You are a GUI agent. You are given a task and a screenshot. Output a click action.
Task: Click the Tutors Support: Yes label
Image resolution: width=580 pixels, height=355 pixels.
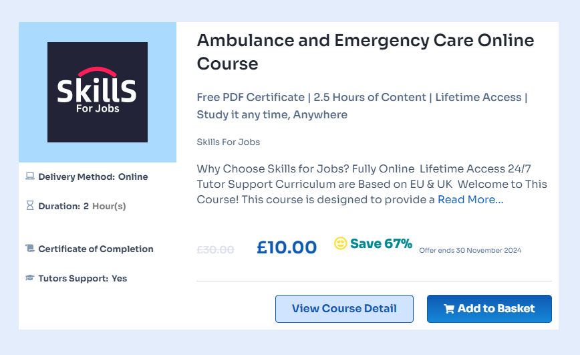point(82,278)
